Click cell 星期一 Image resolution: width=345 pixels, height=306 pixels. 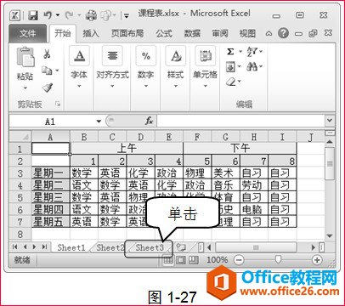pyautogui.click(x=50, y=173)
